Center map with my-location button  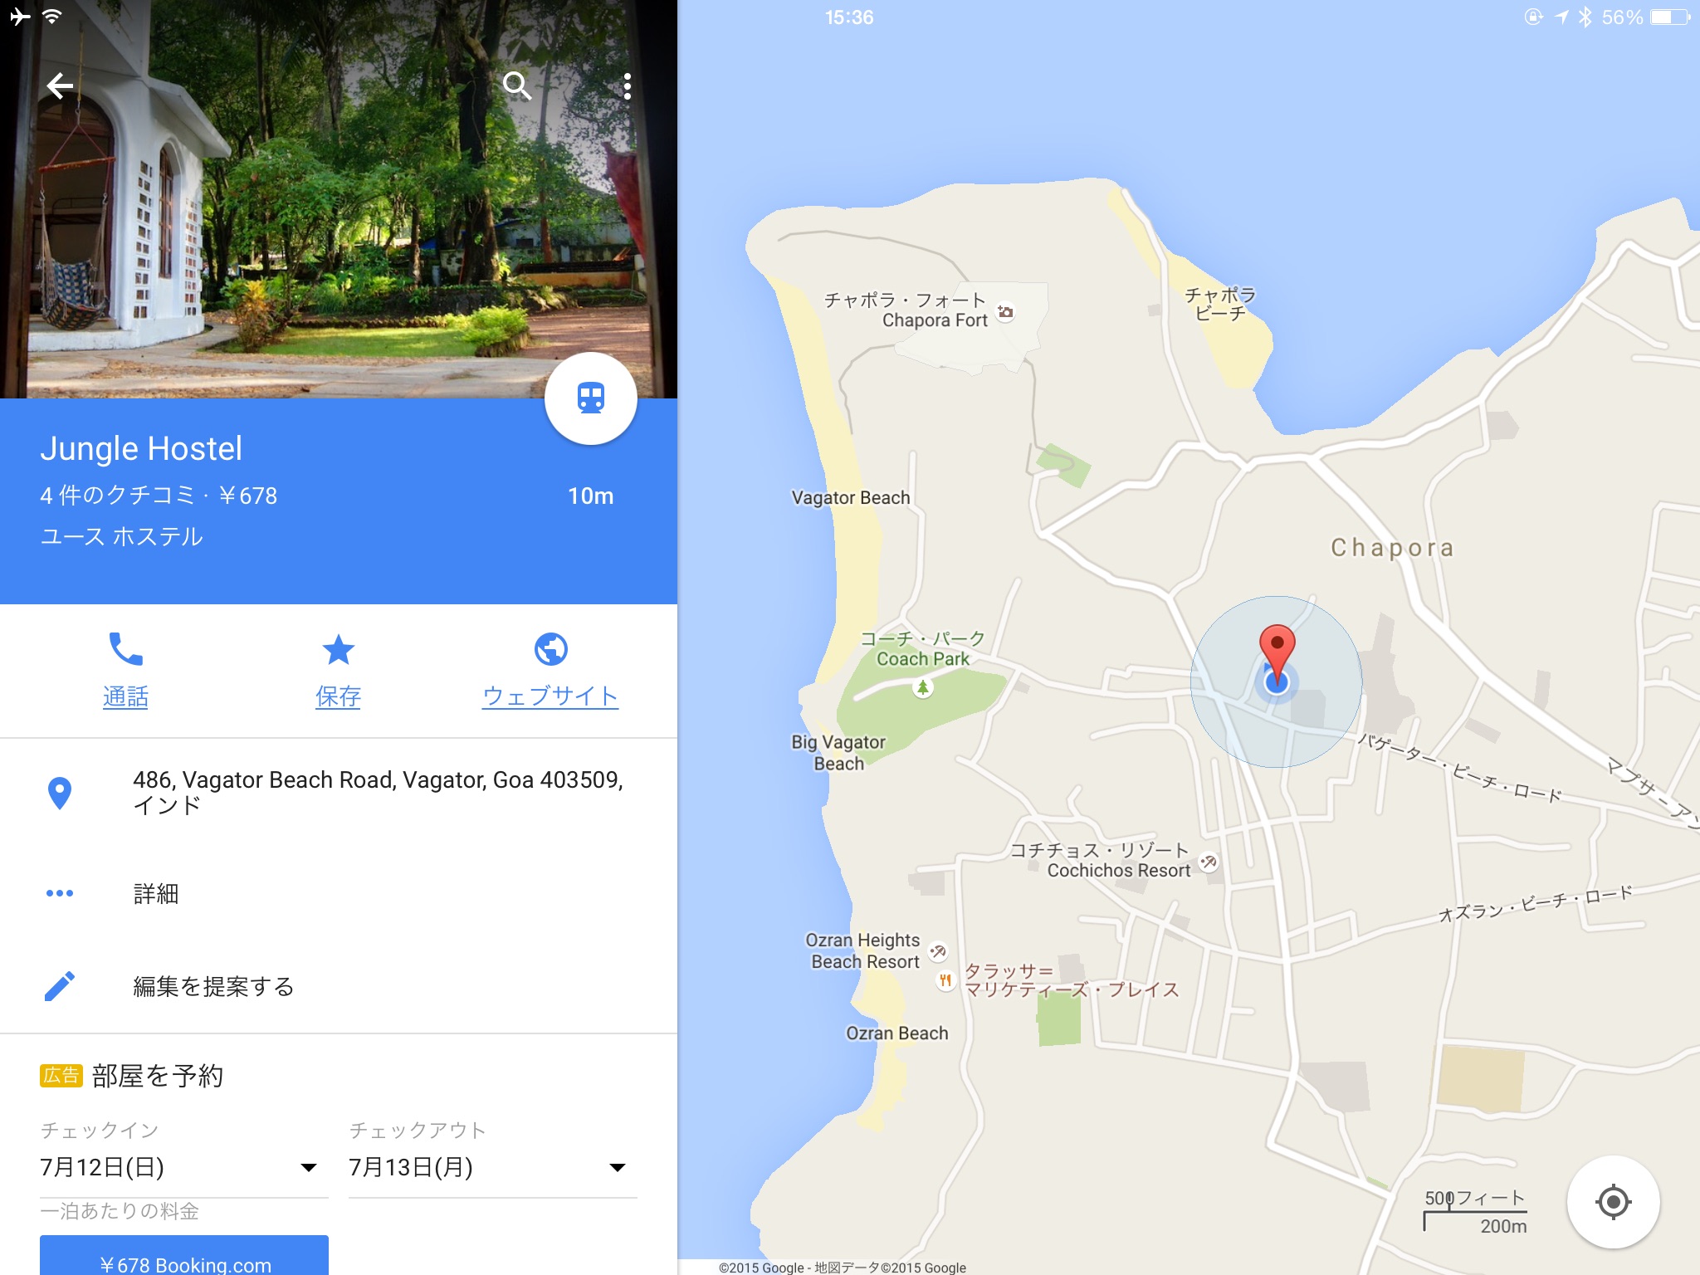tap(1613, 1201)
